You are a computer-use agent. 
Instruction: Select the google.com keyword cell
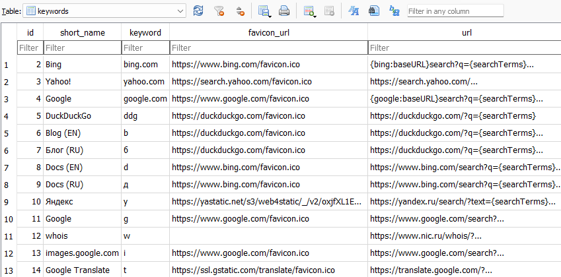point(145,99)
